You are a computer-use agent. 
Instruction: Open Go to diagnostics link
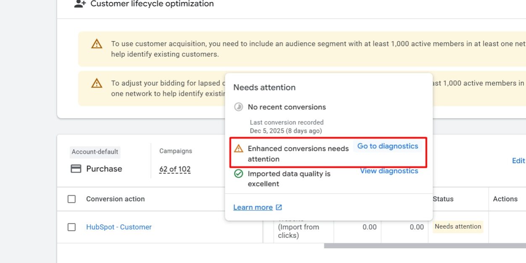(x=387, y=146)
